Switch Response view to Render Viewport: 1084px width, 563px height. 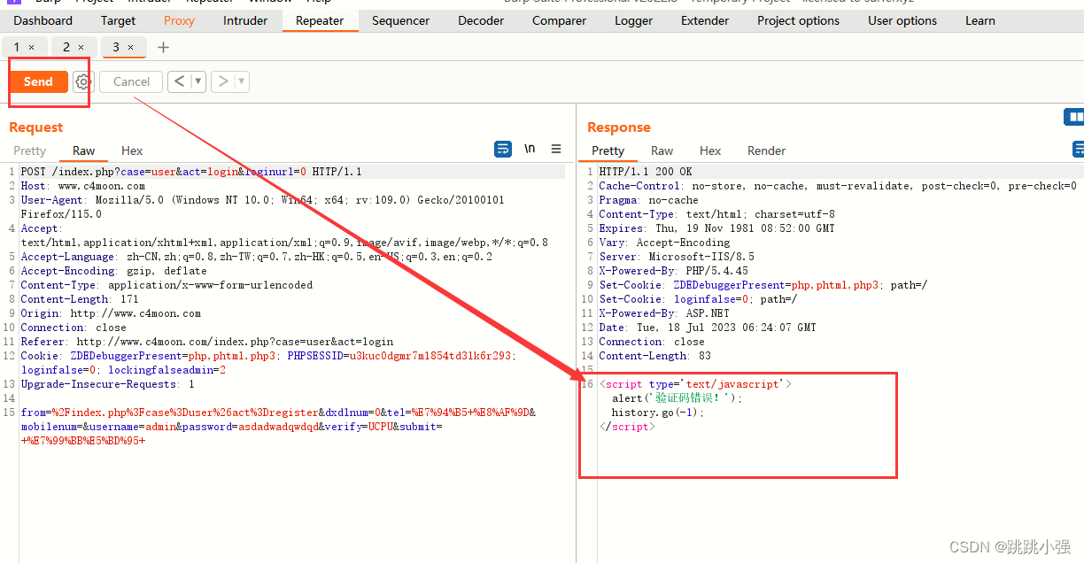[x=767, y=150]
